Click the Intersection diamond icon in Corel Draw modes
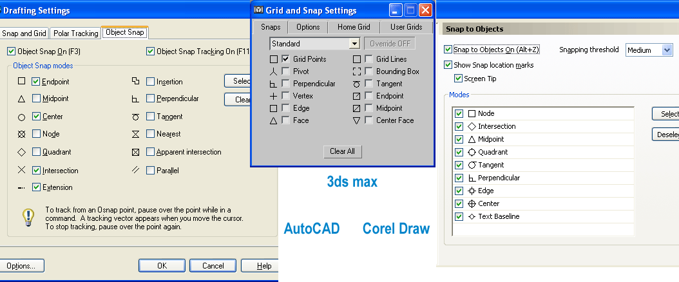679x282 pixels. coord(472,126)
